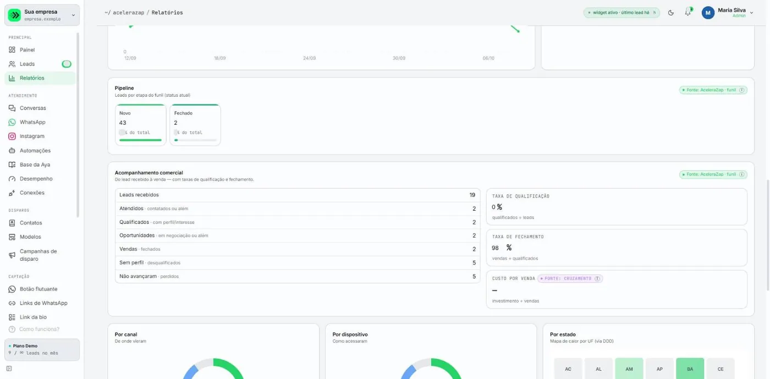Open the Plano Demo usage card
Image resolution: width=770 pixels, height=379 pixels.
point(42,350)
